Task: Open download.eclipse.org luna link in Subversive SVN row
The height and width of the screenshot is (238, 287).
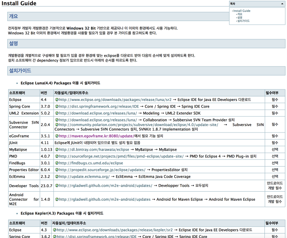Action: pos(98,120)
